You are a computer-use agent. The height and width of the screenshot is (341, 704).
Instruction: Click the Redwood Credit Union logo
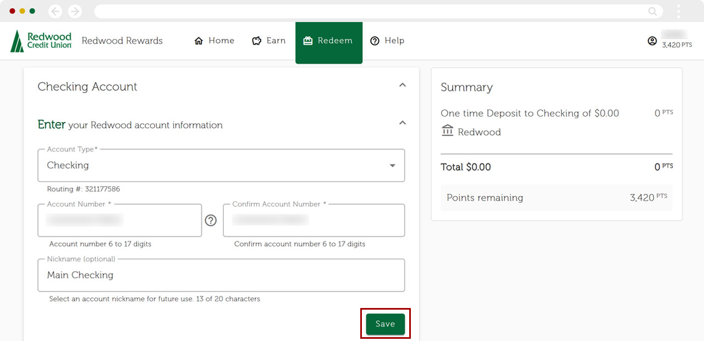coord(41,41)
